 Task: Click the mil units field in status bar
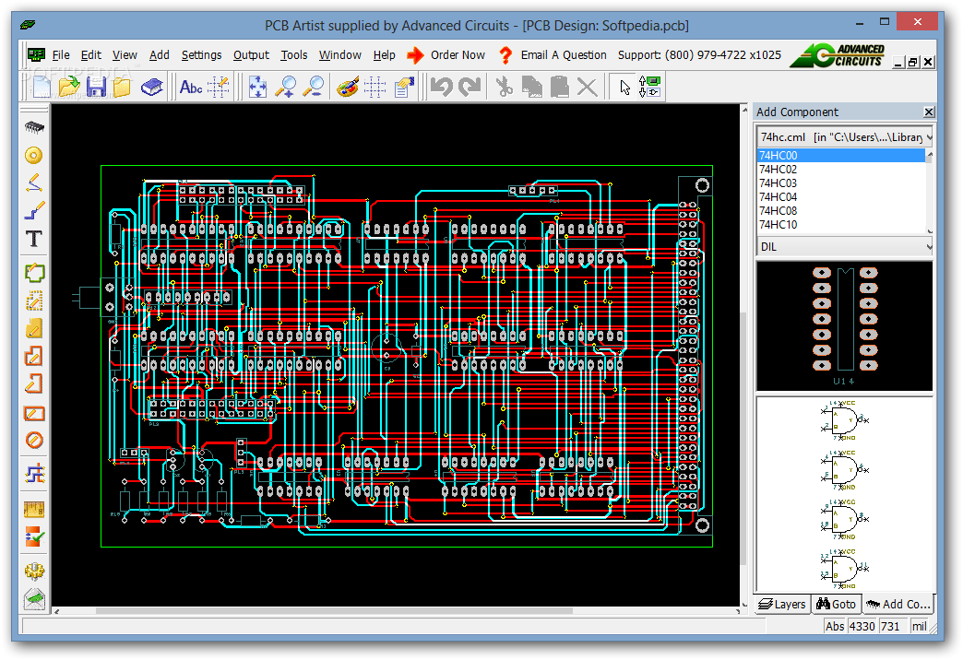pos(919,626)
